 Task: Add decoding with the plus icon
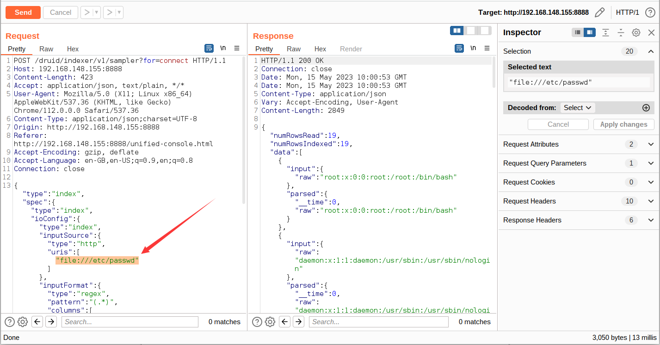click(x=646, y=108)
